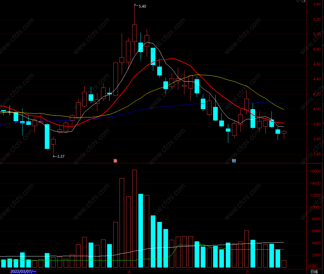Viewport: 324px width, 274px height.
Task: Click the 3.80 price axis label
Action: point(317,124)
